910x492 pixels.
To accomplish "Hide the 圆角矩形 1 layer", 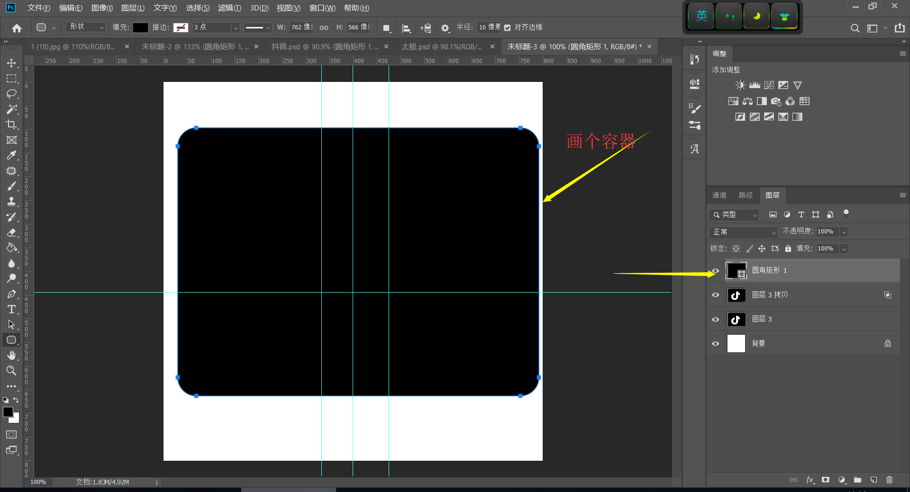I will [x=716, y=271].
